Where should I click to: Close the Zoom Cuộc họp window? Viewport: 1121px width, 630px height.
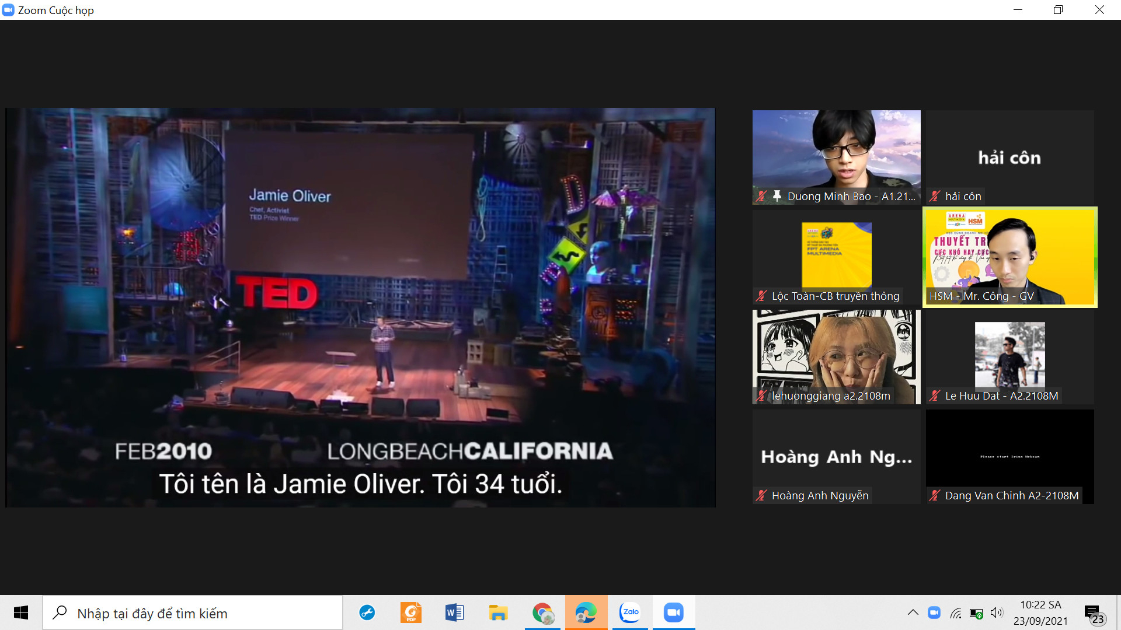pos(1099,10)
